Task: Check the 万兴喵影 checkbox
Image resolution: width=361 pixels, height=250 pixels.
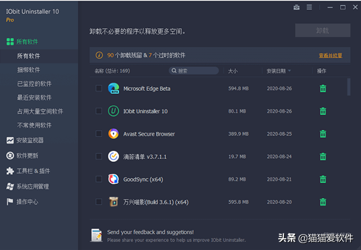Action: [99, 202]
